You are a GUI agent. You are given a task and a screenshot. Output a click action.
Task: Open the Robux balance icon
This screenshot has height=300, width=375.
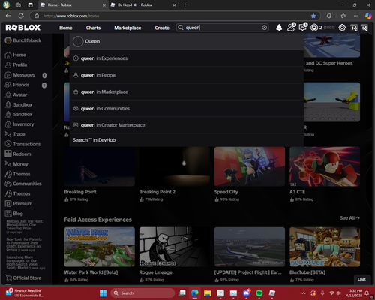click(x=314, y=28)
